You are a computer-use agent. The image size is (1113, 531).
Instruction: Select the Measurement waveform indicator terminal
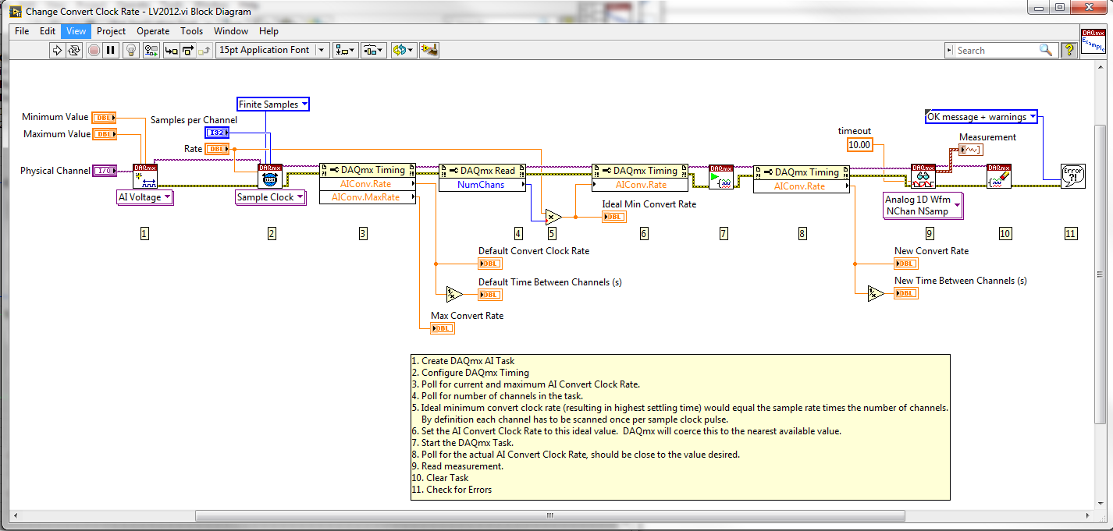click(x=971, y=149)
